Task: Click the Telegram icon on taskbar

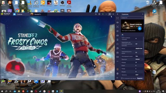Action: 57,91
